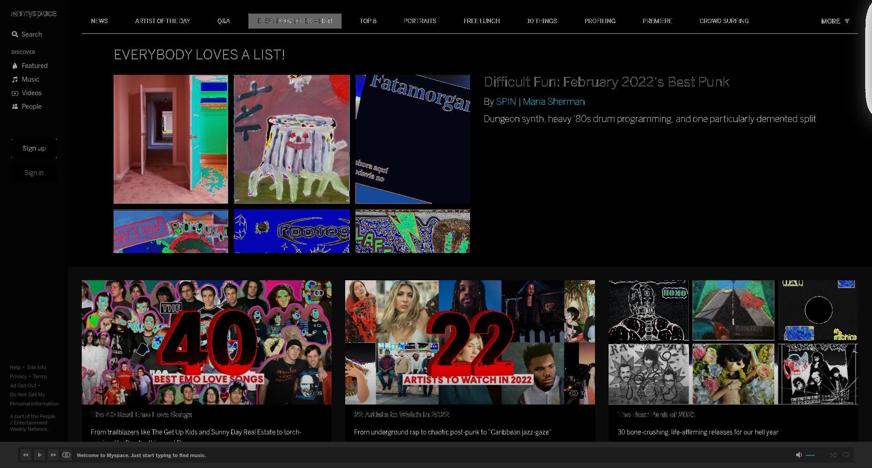Open the PORTRAITS tab
Screen dimensions: 872x468
tap(420, 21)
